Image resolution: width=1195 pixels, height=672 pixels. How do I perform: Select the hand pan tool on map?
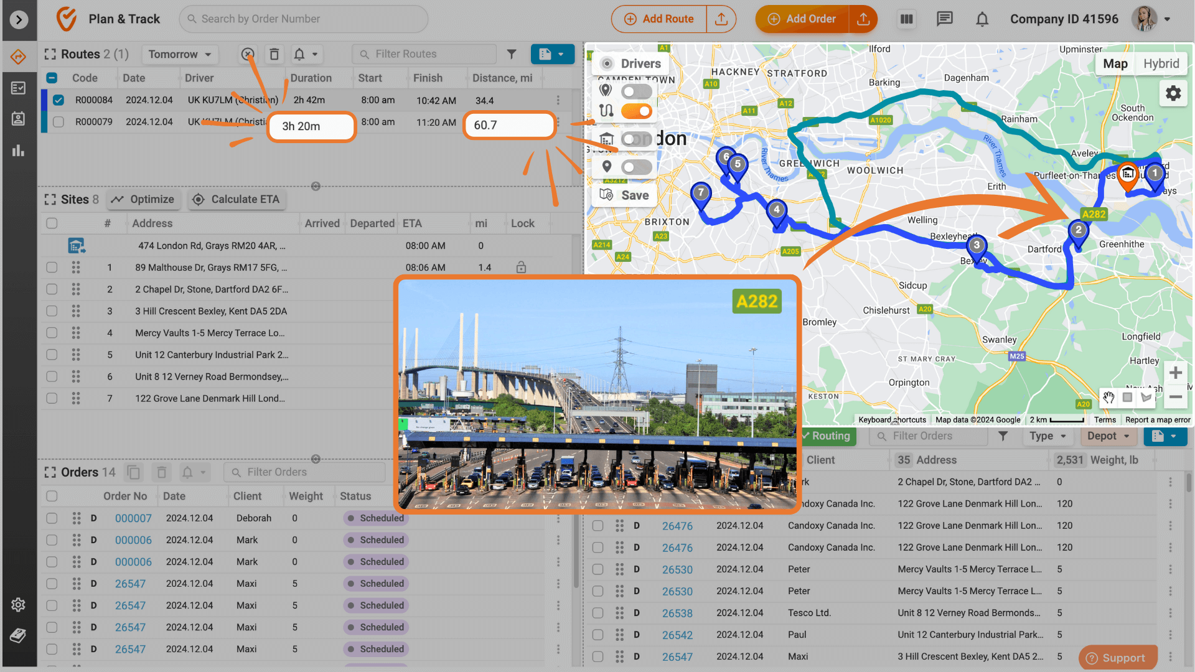click(x=1108, y=397)
